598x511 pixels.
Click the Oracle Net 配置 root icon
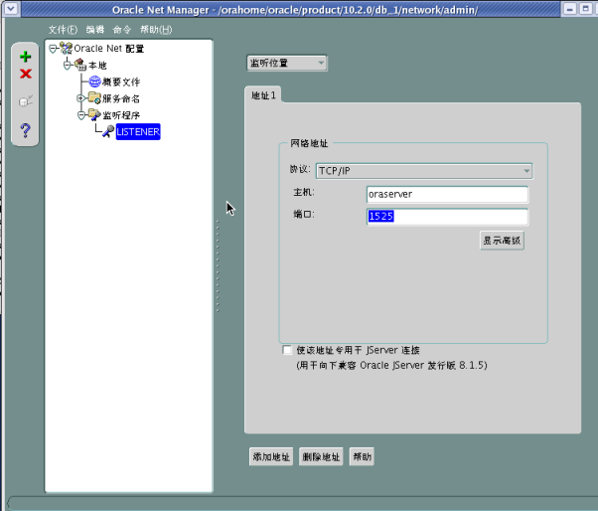[66, 49]
